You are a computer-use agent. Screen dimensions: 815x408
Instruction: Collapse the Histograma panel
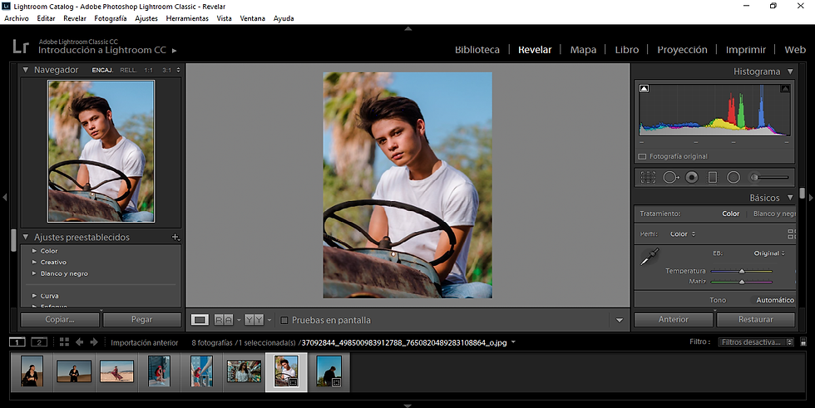coord(790,71)
